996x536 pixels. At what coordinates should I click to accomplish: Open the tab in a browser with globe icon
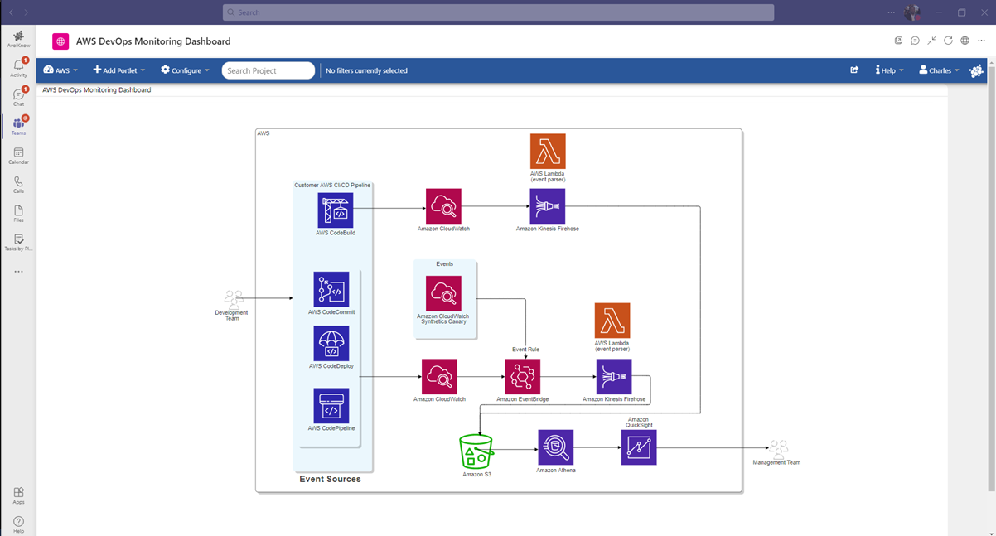point(965,41)
